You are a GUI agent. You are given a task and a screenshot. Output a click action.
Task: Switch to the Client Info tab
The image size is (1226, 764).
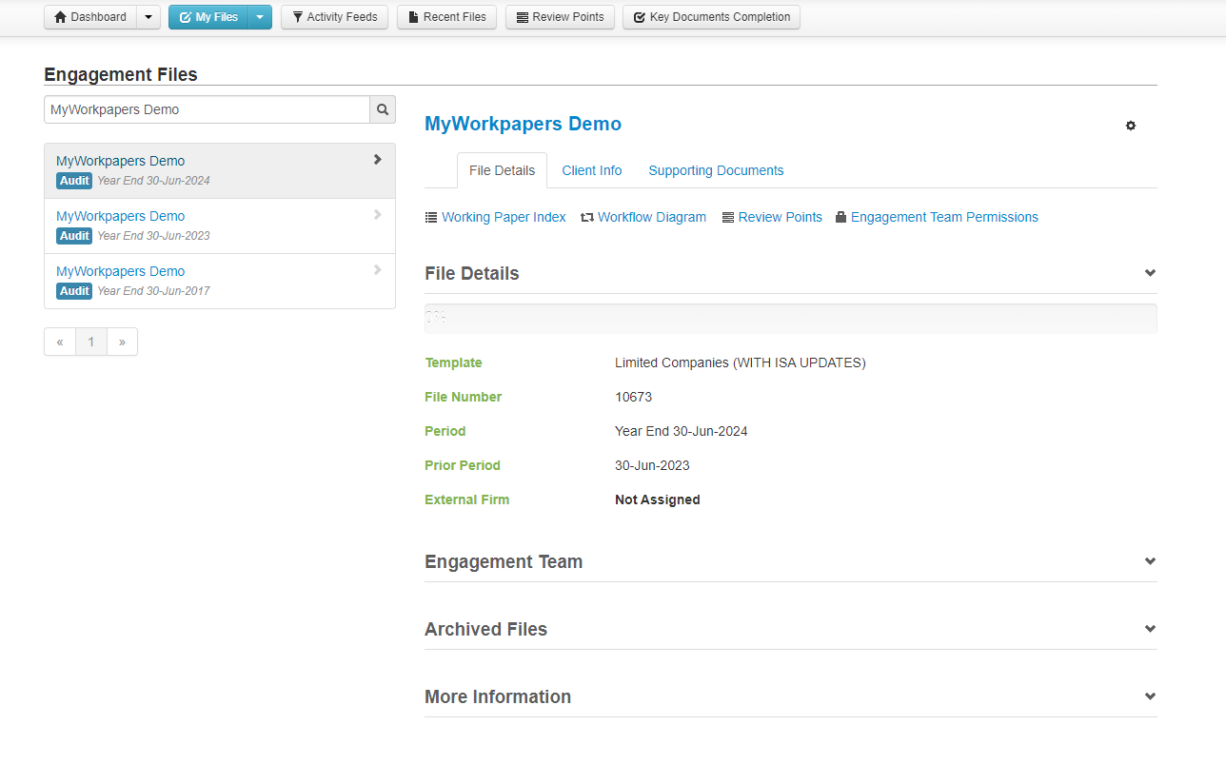tap(592, 170)
